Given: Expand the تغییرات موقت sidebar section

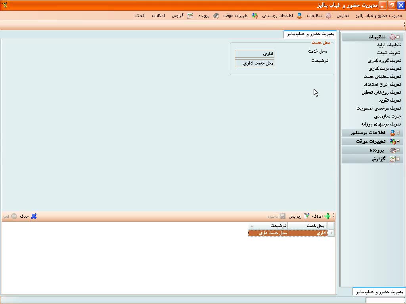Looking at the screenshot, I should click(x=398, y=142).
